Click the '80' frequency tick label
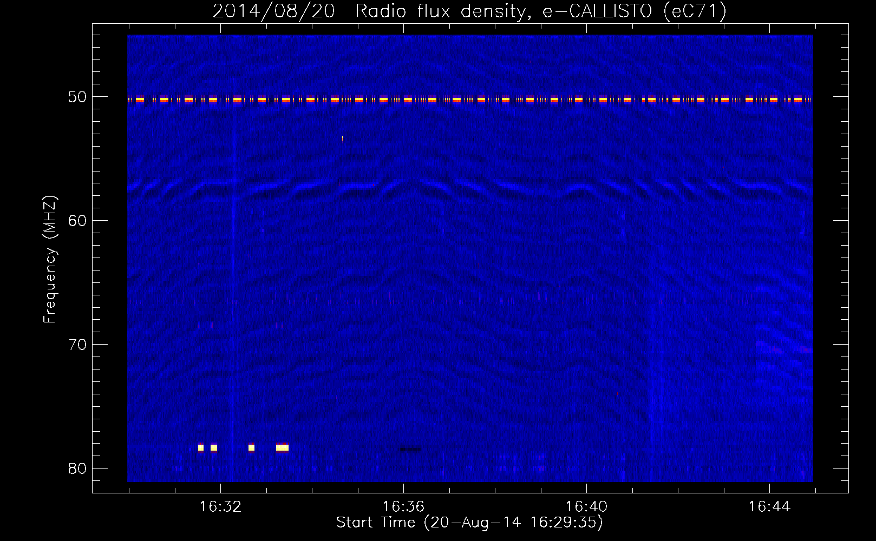 77,469
